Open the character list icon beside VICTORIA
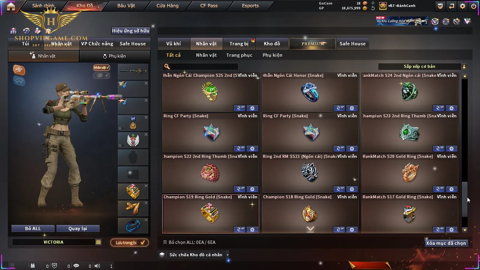 [x=98, y=242]
